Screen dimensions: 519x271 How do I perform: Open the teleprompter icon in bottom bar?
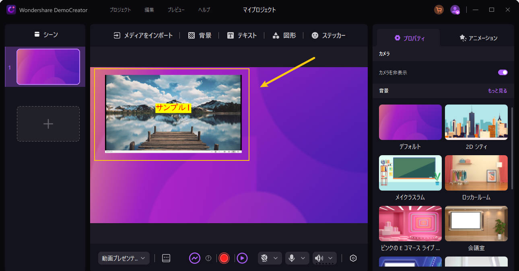pos(166,258)
